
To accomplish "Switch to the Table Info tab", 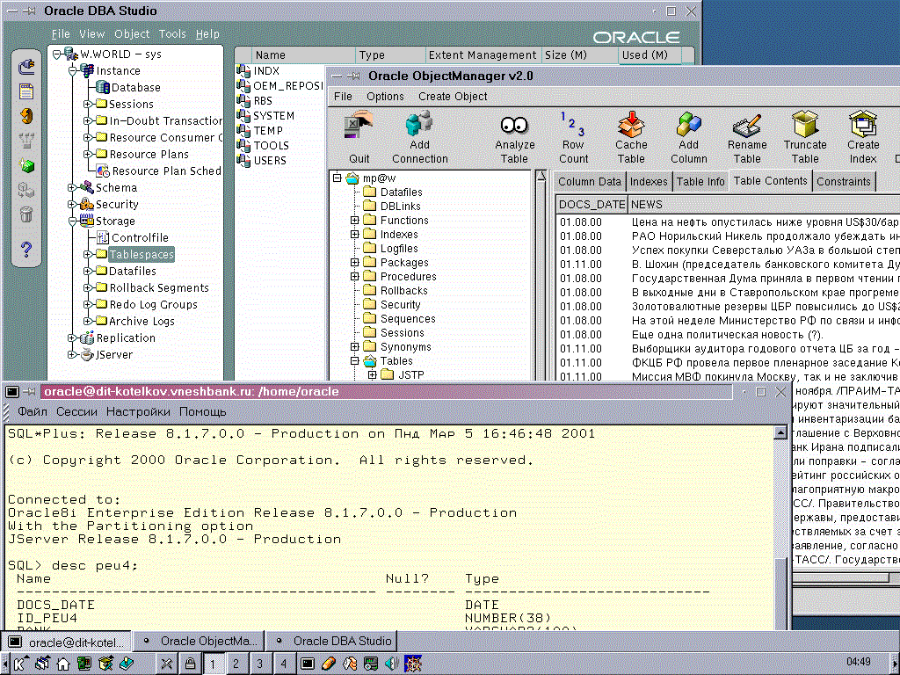I will coord(700,181).
